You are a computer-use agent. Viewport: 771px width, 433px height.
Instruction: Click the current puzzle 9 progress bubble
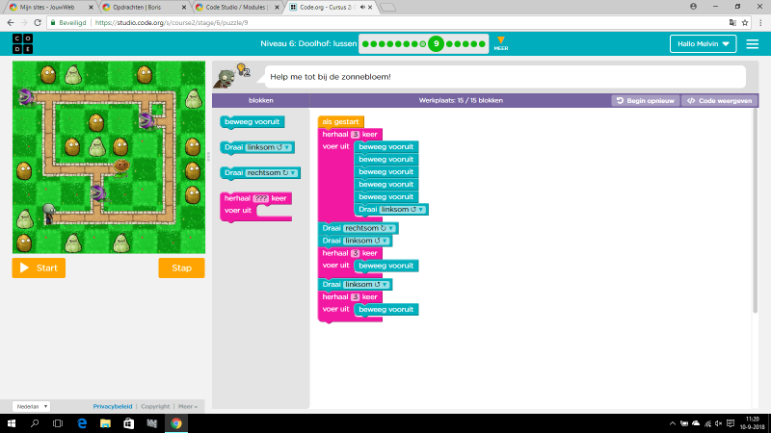pyautogui.click(x=437, y=43)
